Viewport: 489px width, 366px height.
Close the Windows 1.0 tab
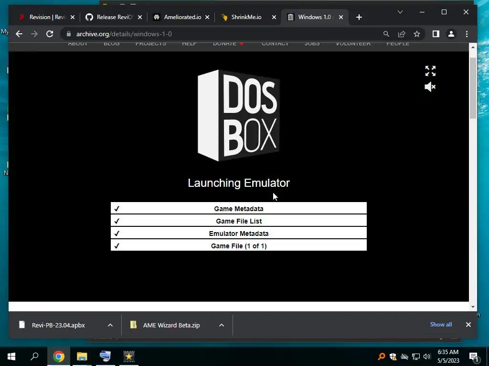click(x=341, y=17)
